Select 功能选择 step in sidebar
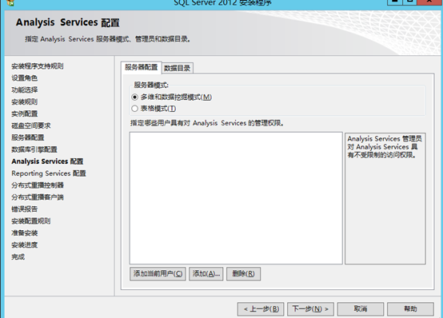 [x=24, y=89]
